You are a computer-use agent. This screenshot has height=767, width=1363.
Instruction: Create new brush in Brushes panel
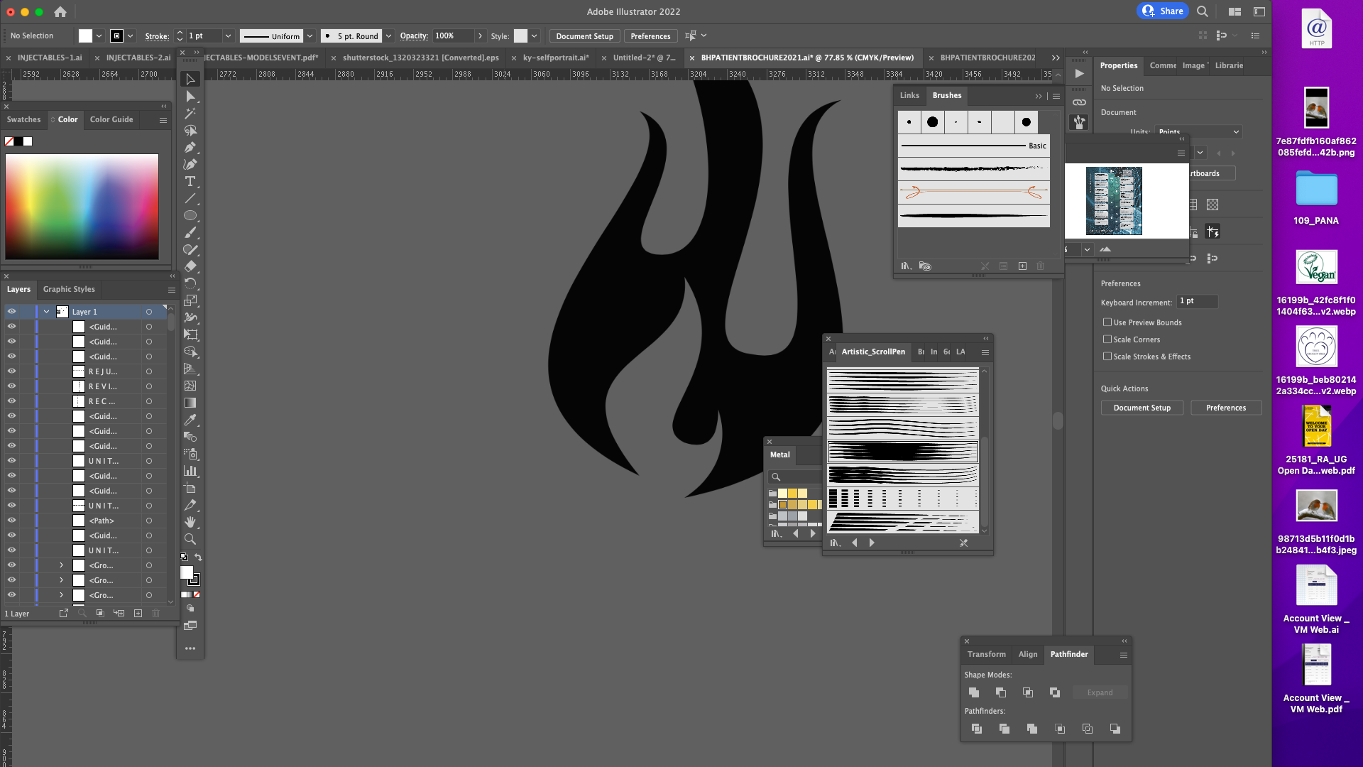[x=1022, y=266]
